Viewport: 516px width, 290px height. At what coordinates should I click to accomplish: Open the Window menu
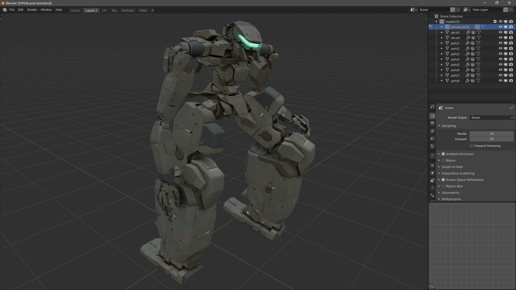(46, 10)
